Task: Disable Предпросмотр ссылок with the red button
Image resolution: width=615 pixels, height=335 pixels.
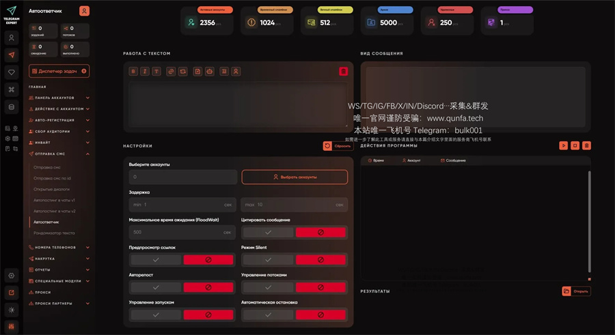Action: tap(208, 260)
